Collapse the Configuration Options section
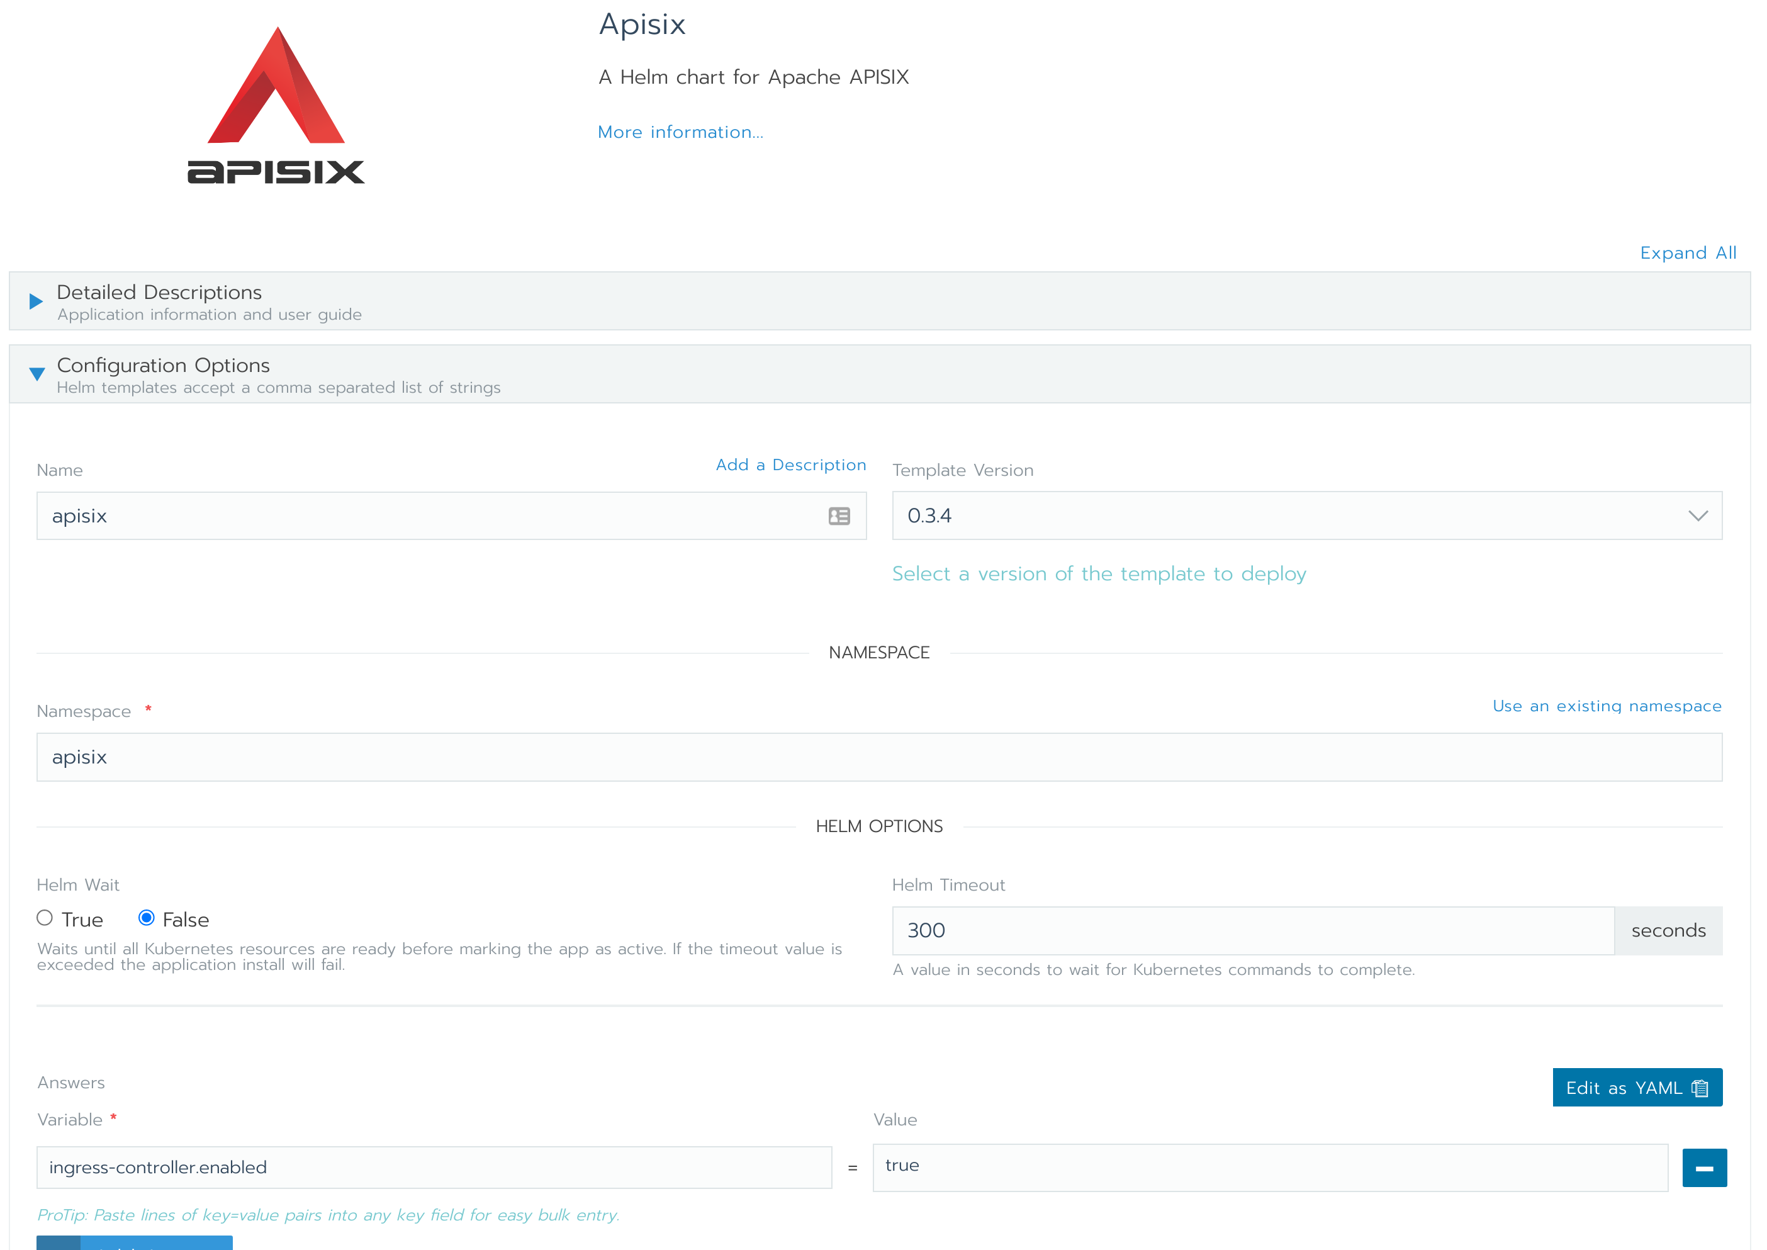The width and height of the screenshot is (1767, 1250). pyautogui.click(x=163, y=366)
